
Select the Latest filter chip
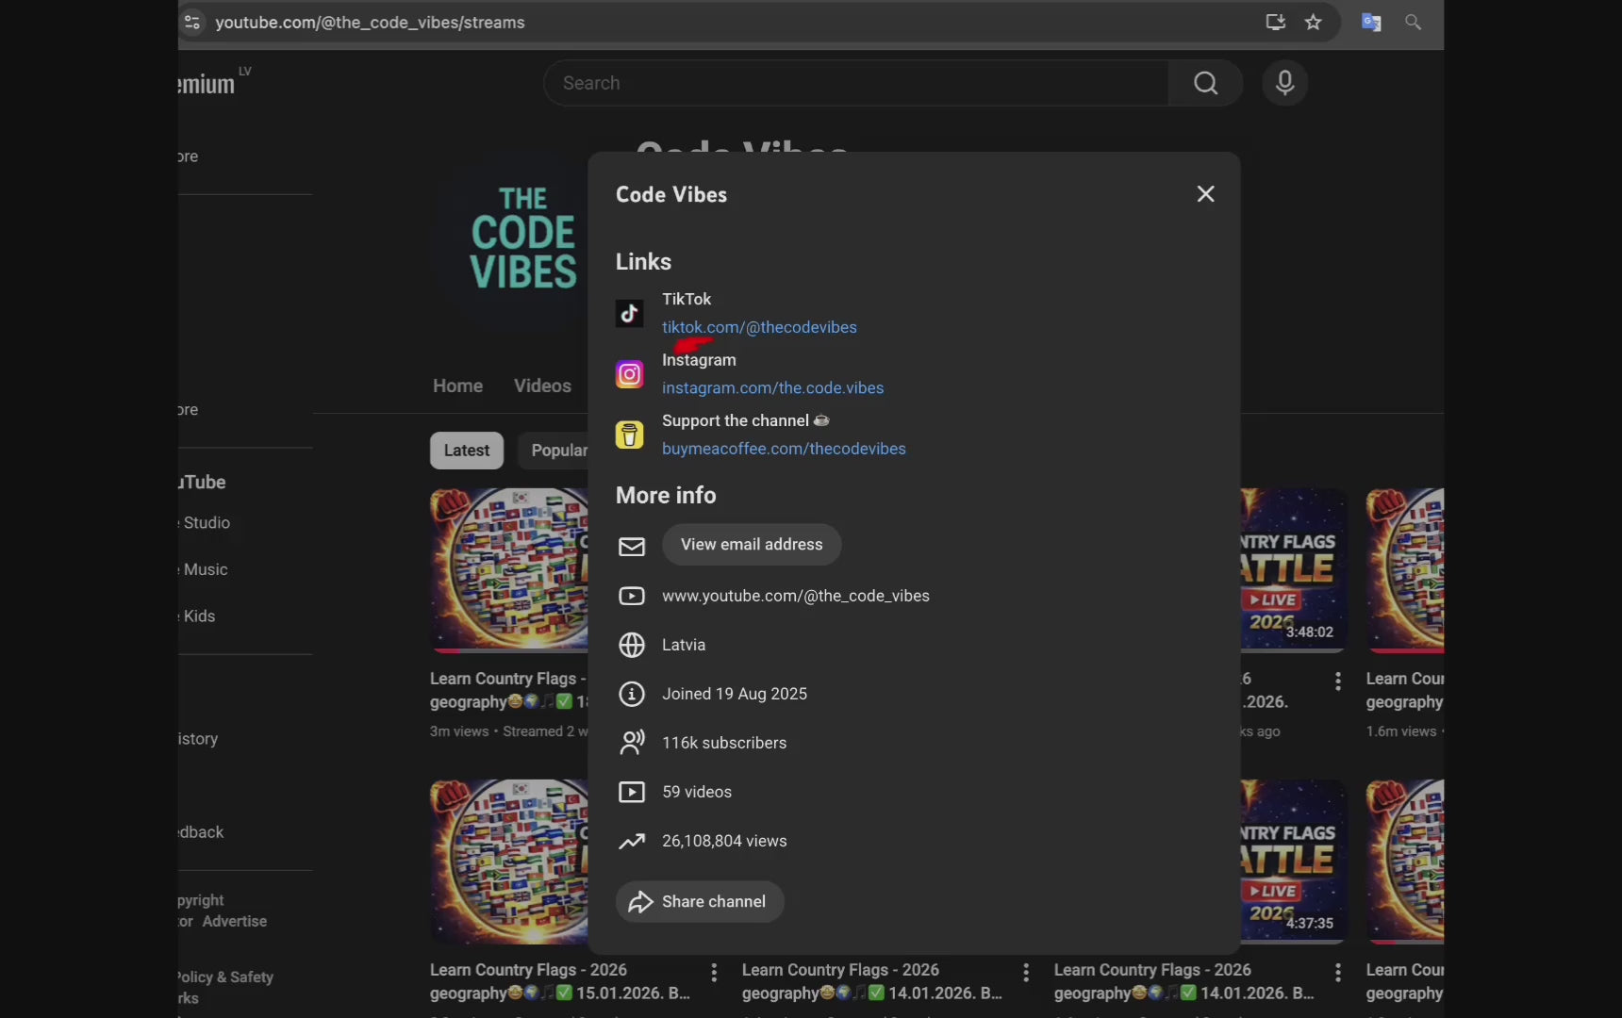[467, 451]
